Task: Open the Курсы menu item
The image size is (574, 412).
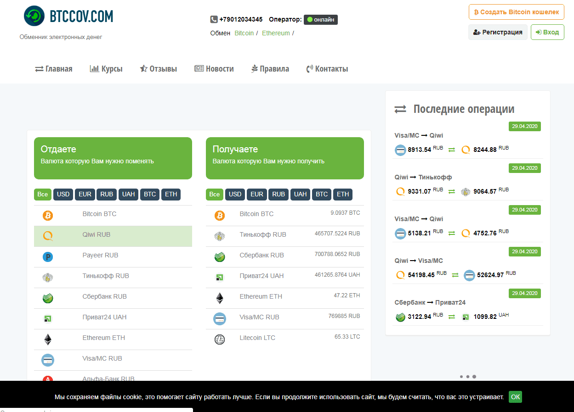Action: pyautogui.click(x=106, y=69)
